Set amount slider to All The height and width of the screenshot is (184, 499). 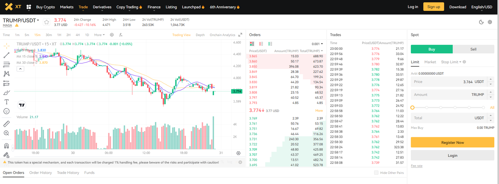click(x=492, y=107)
